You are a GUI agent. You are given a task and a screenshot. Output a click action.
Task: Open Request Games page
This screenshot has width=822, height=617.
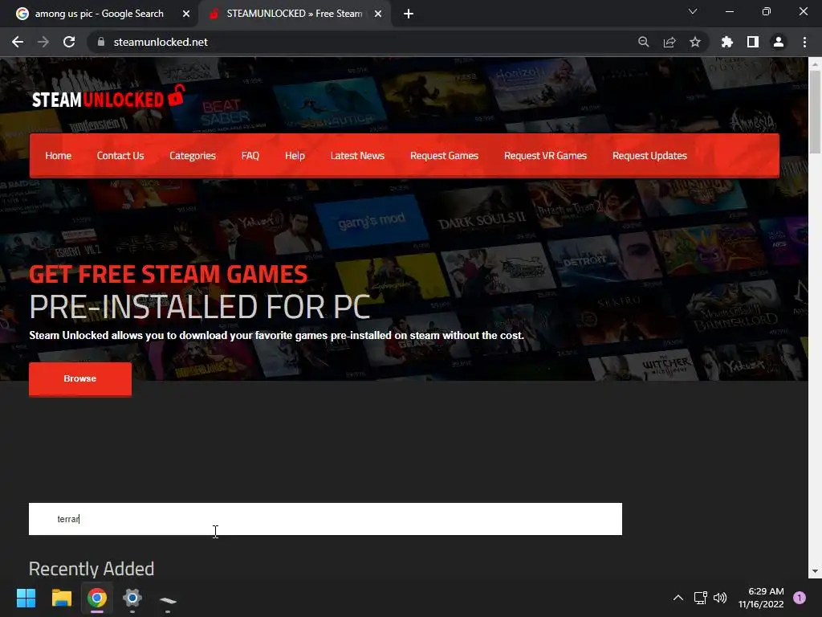point(444,156)
